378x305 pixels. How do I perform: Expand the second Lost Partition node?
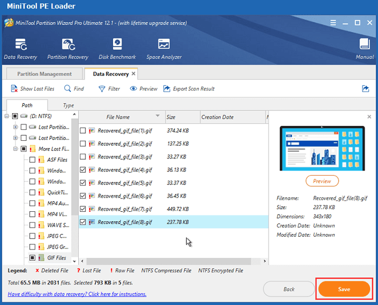pyautogui.click(x=16, y=138)
